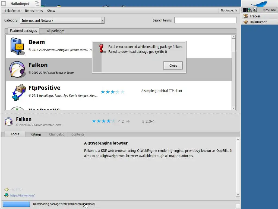Click the Tracker icon in Deskbar
This screenshot has width=278, height=209.
(245, 16)
